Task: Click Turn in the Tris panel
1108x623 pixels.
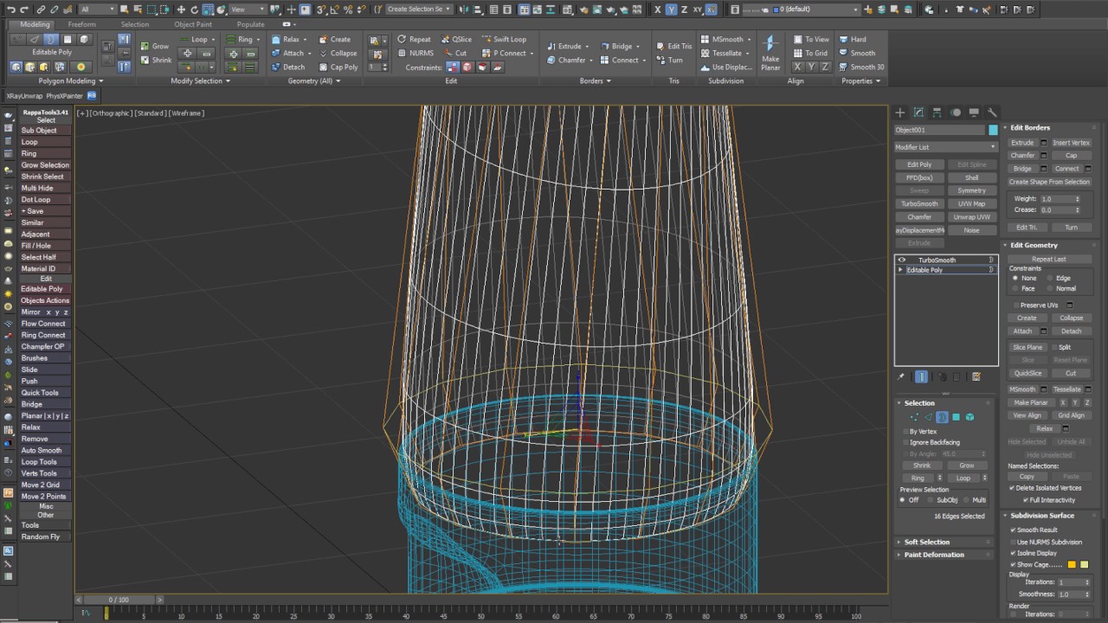Action: [669, 60]
